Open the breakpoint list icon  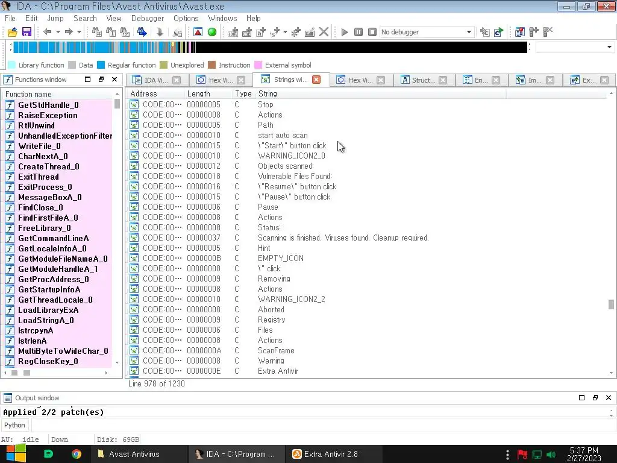click(x=520, y=32)
